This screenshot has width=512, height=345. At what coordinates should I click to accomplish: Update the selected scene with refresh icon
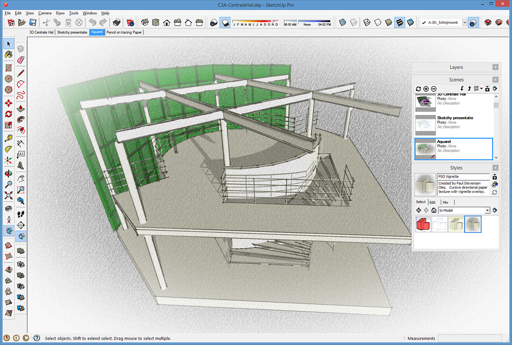(419, 89)
